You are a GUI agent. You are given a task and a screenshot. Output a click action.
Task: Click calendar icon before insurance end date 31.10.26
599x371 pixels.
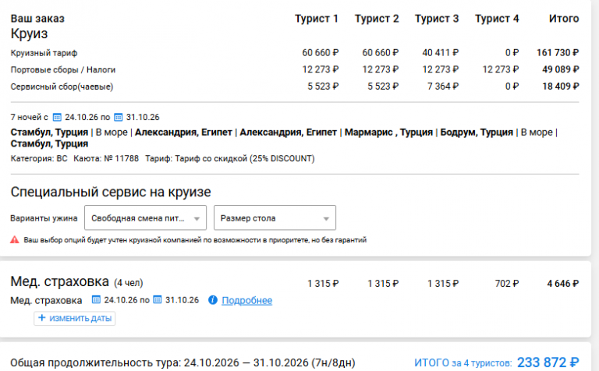coord(158,299)
